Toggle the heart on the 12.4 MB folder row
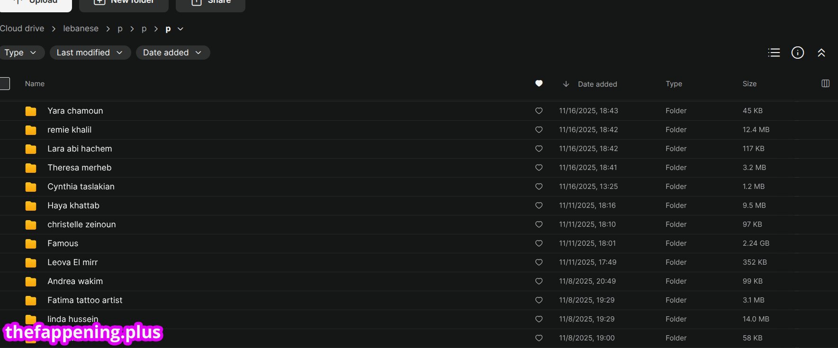This screenshot has width=838, height=348. (x=539, y=130)
